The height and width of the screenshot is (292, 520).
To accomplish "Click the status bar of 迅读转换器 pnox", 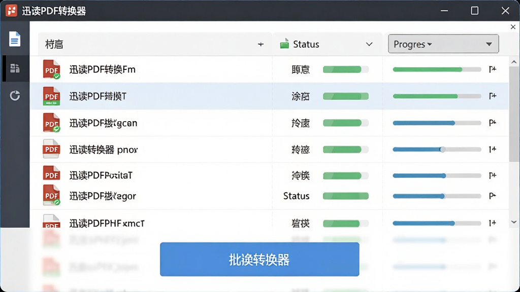I will pos(345,150).
